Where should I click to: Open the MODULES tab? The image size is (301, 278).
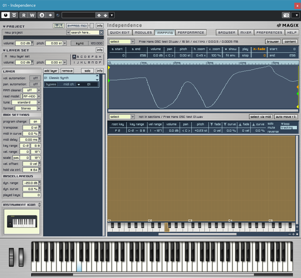[143, 32]
